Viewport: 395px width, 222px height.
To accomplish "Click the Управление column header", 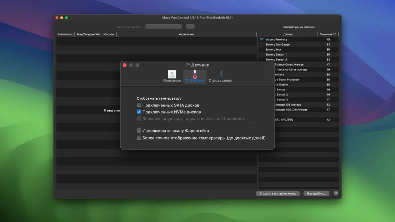I will (187, 34).
